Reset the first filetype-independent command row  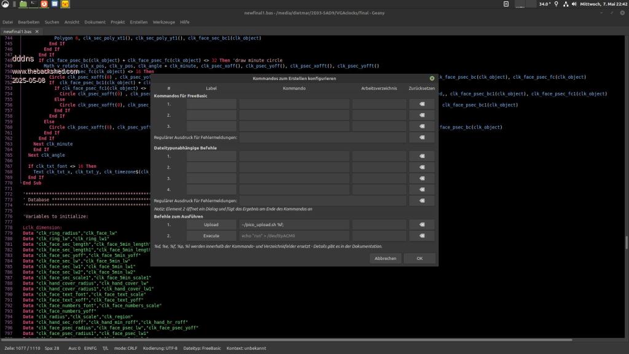click(x=422, y=156)
